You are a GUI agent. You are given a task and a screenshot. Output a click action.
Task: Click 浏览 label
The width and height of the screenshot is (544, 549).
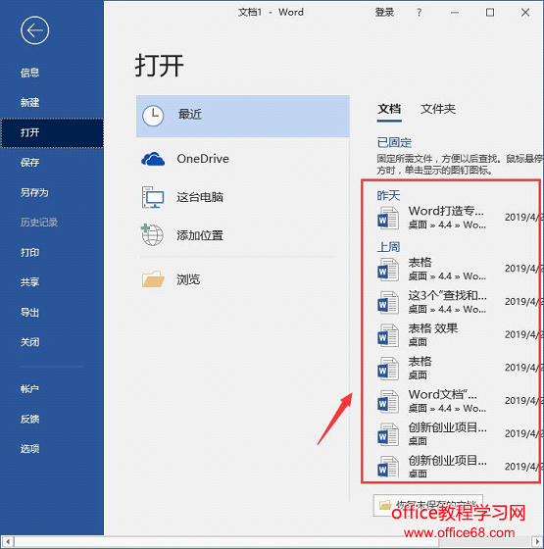(188, 279)
